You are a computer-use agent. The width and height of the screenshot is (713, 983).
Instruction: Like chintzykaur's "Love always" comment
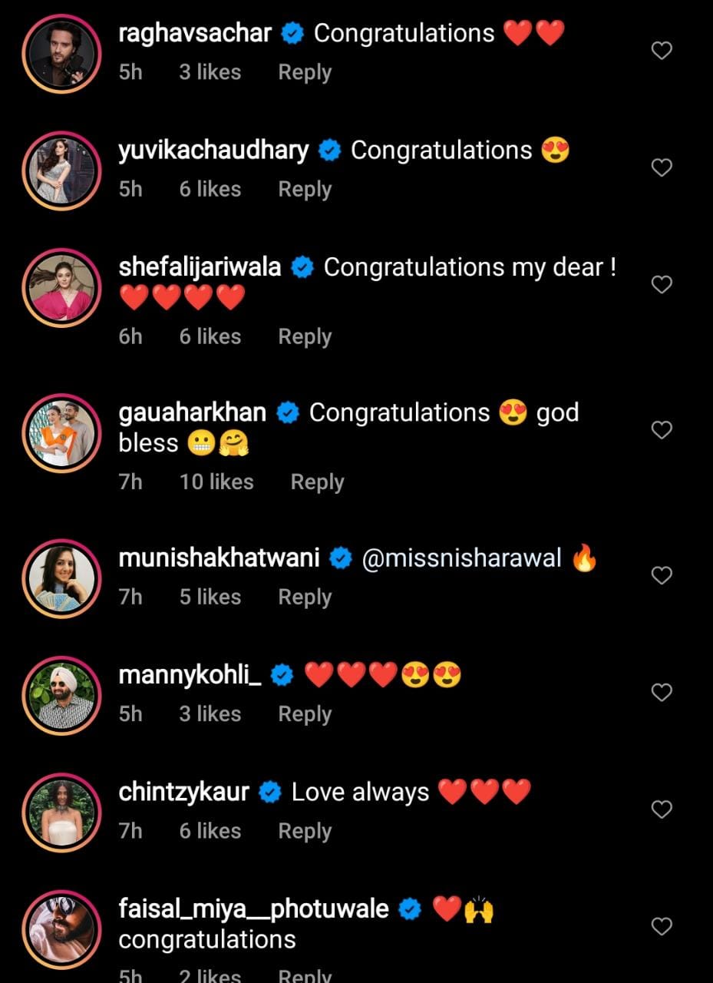(x=662, y=809)
